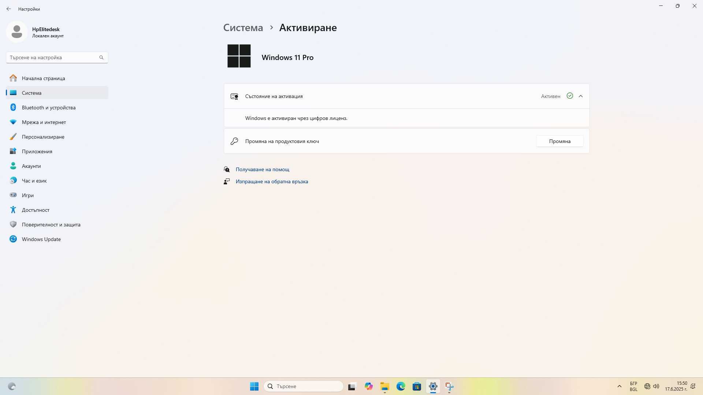Click the taskbar Търсене search box
703x395 pixels.
tap(303, 386)
